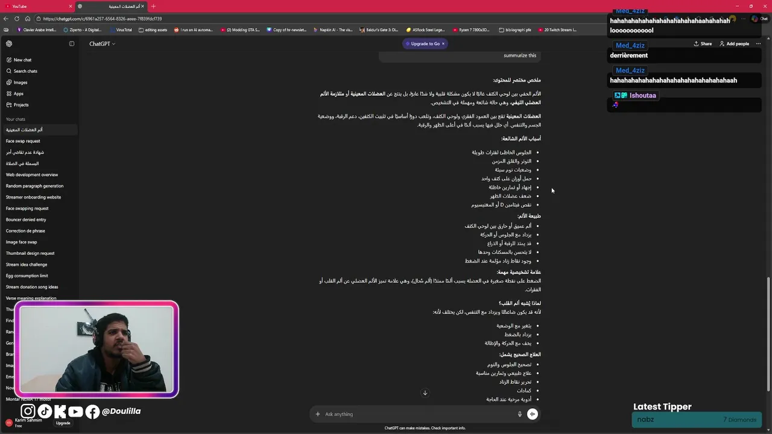
Task: Open the Napkin AI bookmark
Action: [332, 30]
